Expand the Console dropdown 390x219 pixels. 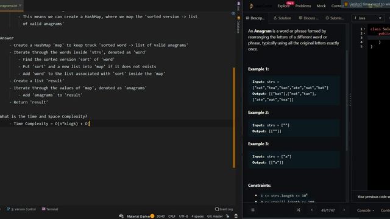click(366, 210)
